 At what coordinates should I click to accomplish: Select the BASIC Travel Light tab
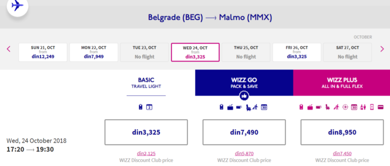click(x=146, y=83)
